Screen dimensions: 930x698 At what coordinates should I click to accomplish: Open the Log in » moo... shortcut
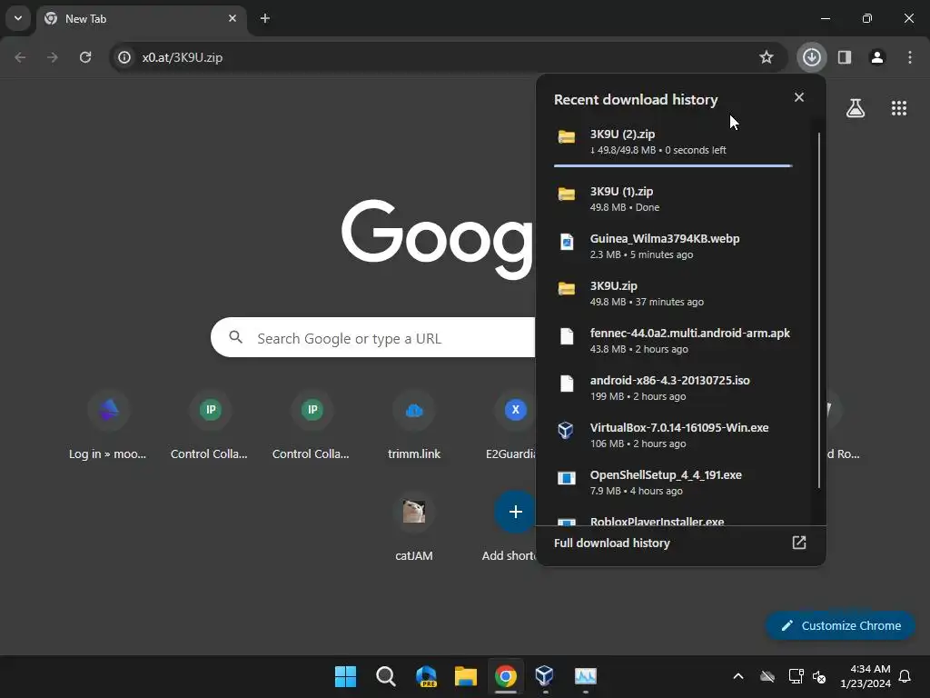pyautogui.click(x=108, y=425)
